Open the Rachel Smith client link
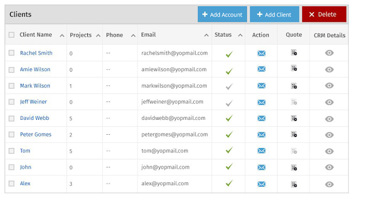This screenshot has height=211, width=367. [36, 53]
